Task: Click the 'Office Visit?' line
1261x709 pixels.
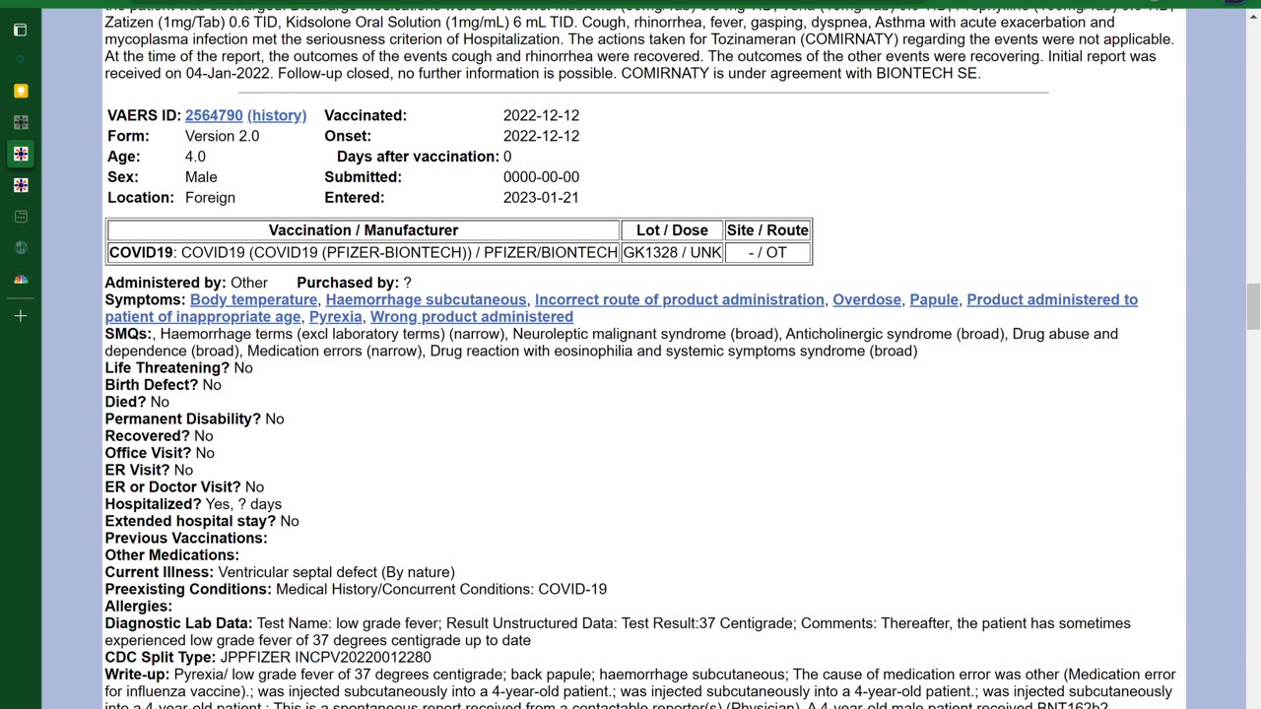Action: [x=160, y=453]
